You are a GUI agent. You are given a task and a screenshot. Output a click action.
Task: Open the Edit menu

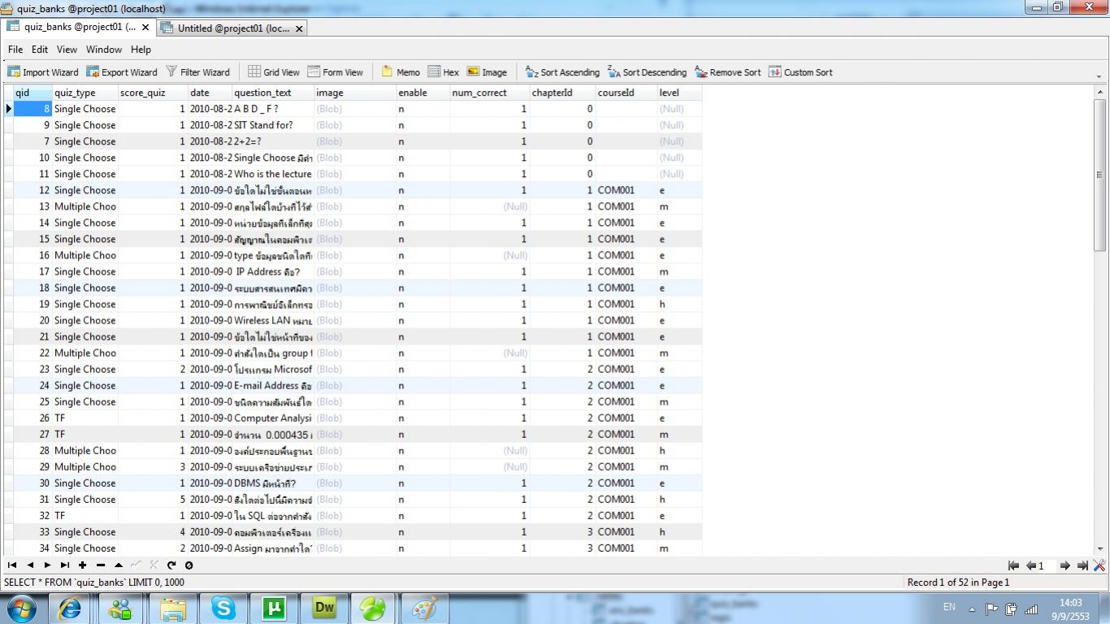[40, 50]
